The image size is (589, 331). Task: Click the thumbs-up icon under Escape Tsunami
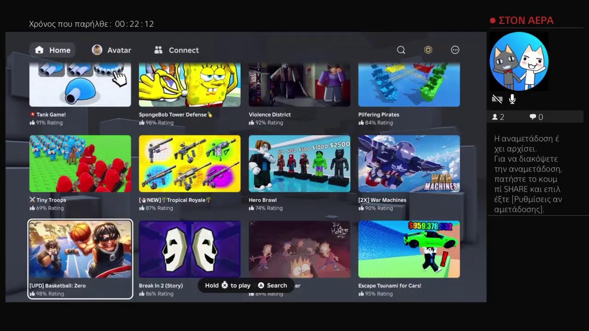tap(361, 294)
